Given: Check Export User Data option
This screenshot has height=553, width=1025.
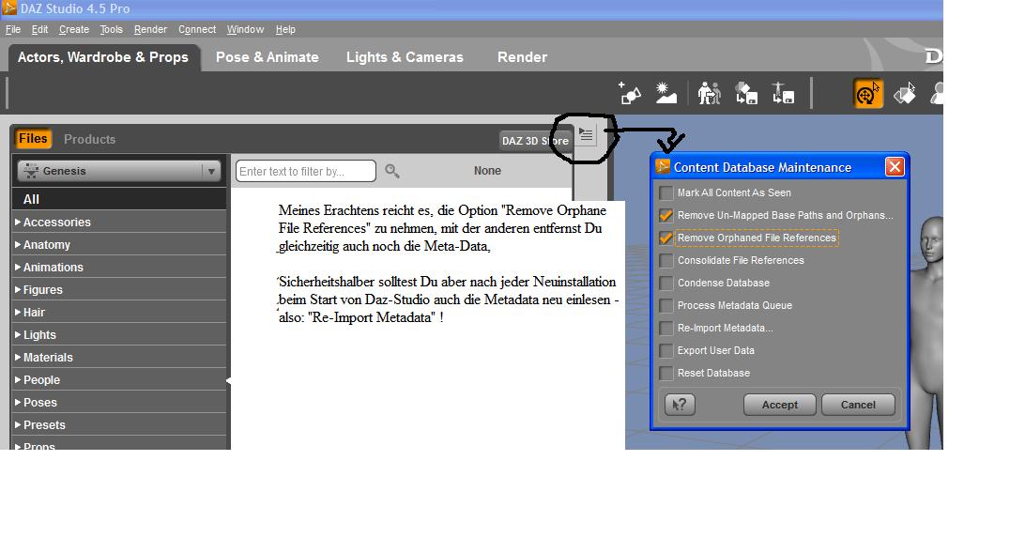Looking at the screenshot, I should pos(665,350).
